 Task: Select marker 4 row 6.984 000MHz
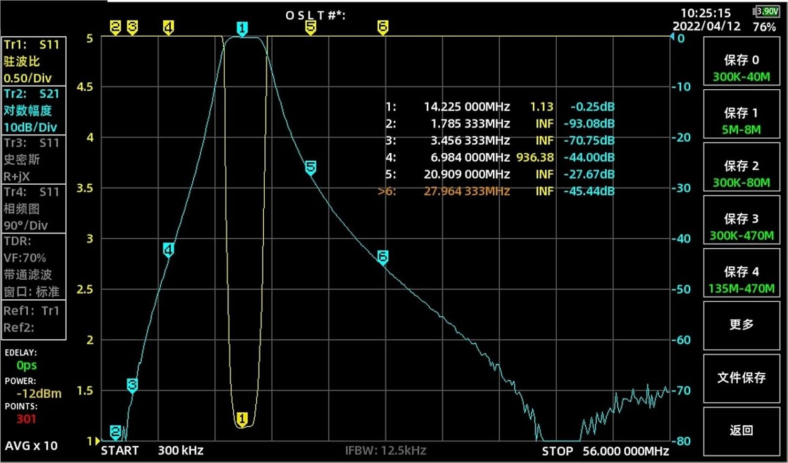[x=500, y=157]
